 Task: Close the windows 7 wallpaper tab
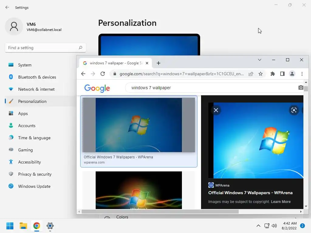pos(147,63)
